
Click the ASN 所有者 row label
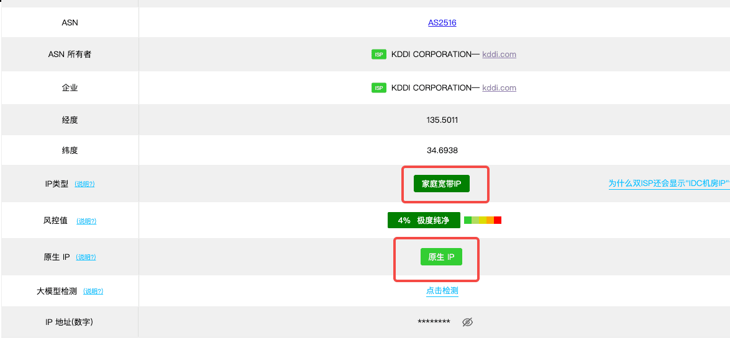click(70, 55)
